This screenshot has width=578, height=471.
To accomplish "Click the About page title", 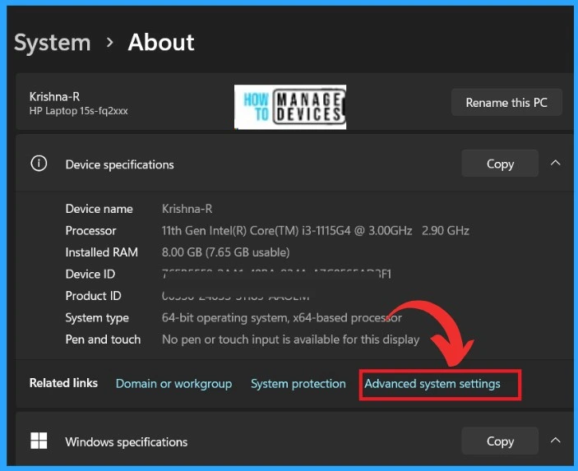I will pyautogui.click(x=161, y=42).
